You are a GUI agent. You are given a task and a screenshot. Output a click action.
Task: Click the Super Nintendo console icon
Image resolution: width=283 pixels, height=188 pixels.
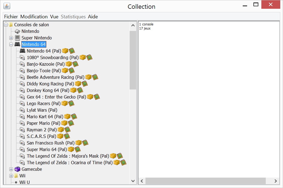tap(18, 38)
